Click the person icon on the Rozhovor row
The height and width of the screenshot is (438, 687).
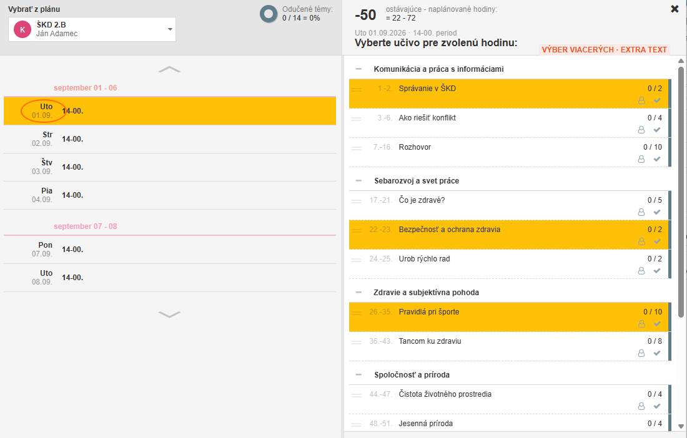tap(641, 159)
